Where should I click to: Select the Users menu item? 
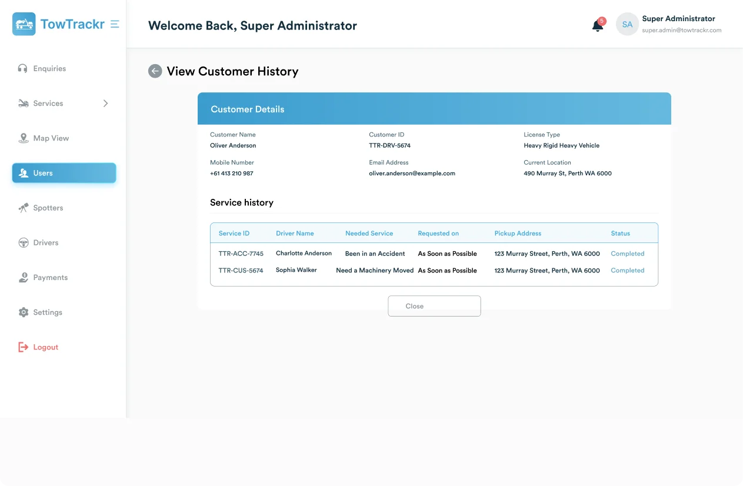pos(64,173)
